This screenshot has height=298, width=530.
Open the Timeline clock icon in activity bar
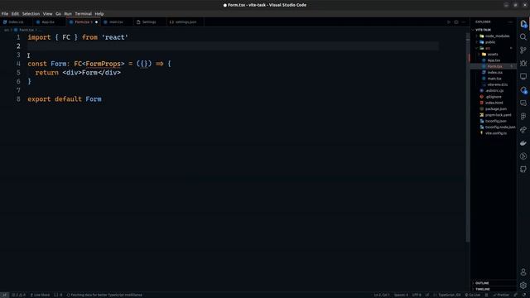click(x=523, y=156)
